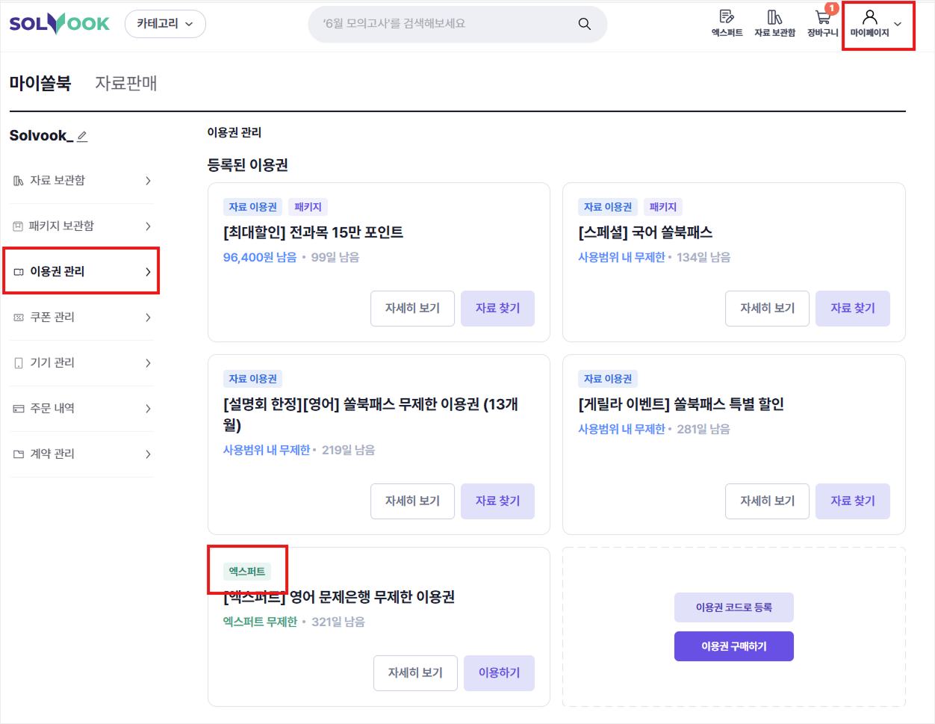Open 패키지 보관함 menu in sidebar

81,226
